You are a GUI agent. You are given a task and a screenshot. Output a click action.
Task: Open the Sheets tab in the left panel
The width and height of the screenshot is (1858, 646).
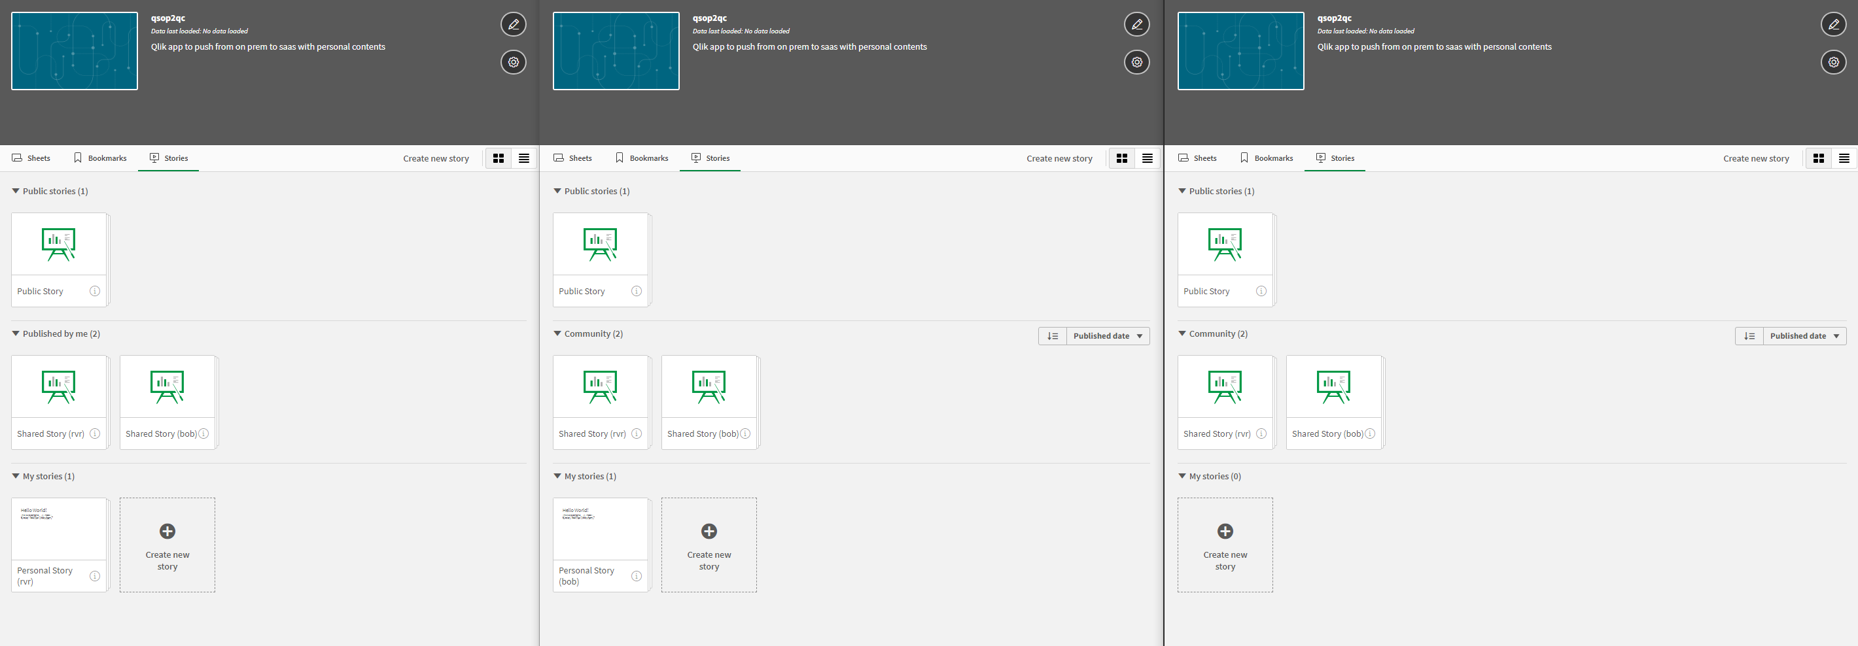pos(31,158)
